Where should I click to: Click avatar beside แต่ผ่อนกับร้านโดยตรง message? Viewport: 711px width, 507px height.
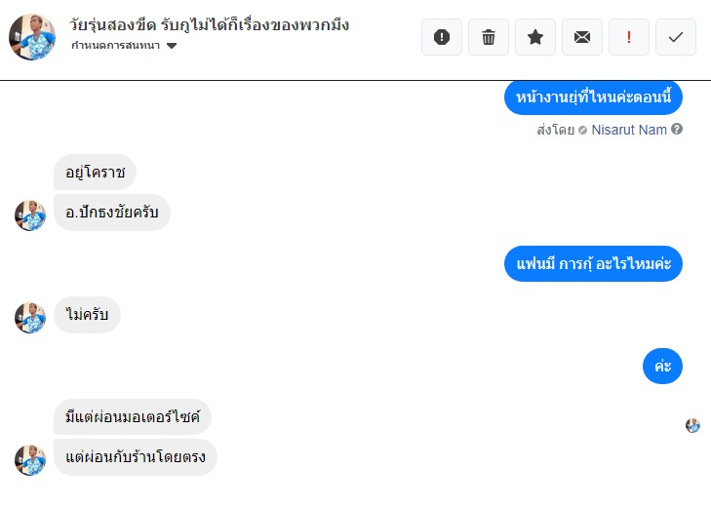click(30, 459)
